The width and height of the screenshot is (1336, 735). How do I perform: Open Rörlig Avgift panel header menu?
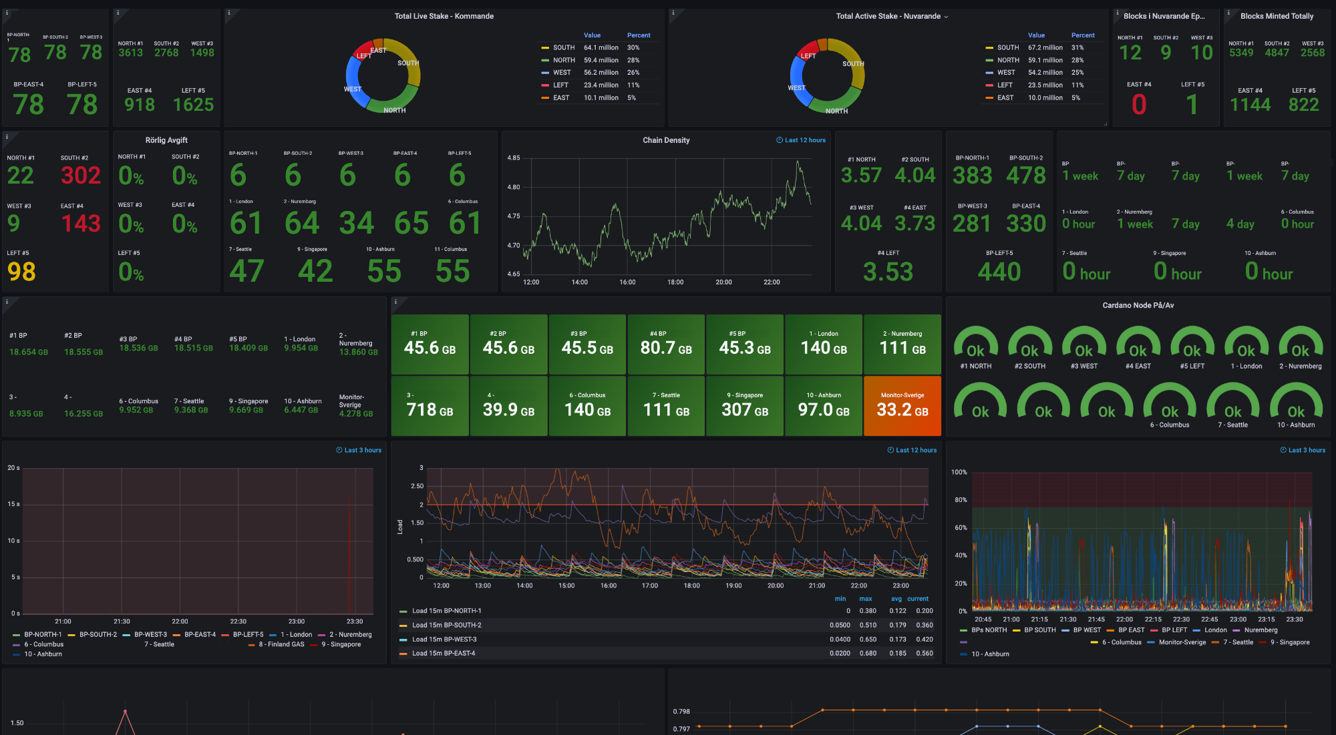pos(166,140)
